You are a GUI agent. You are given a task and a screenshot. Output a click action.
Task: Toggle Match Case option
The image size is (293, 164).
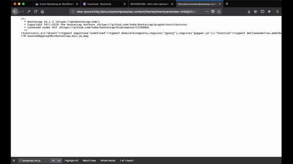click(89, 160)
